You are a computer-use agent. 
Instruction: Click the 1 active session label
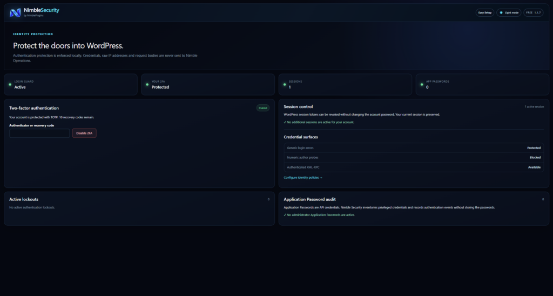coord(534,106)
